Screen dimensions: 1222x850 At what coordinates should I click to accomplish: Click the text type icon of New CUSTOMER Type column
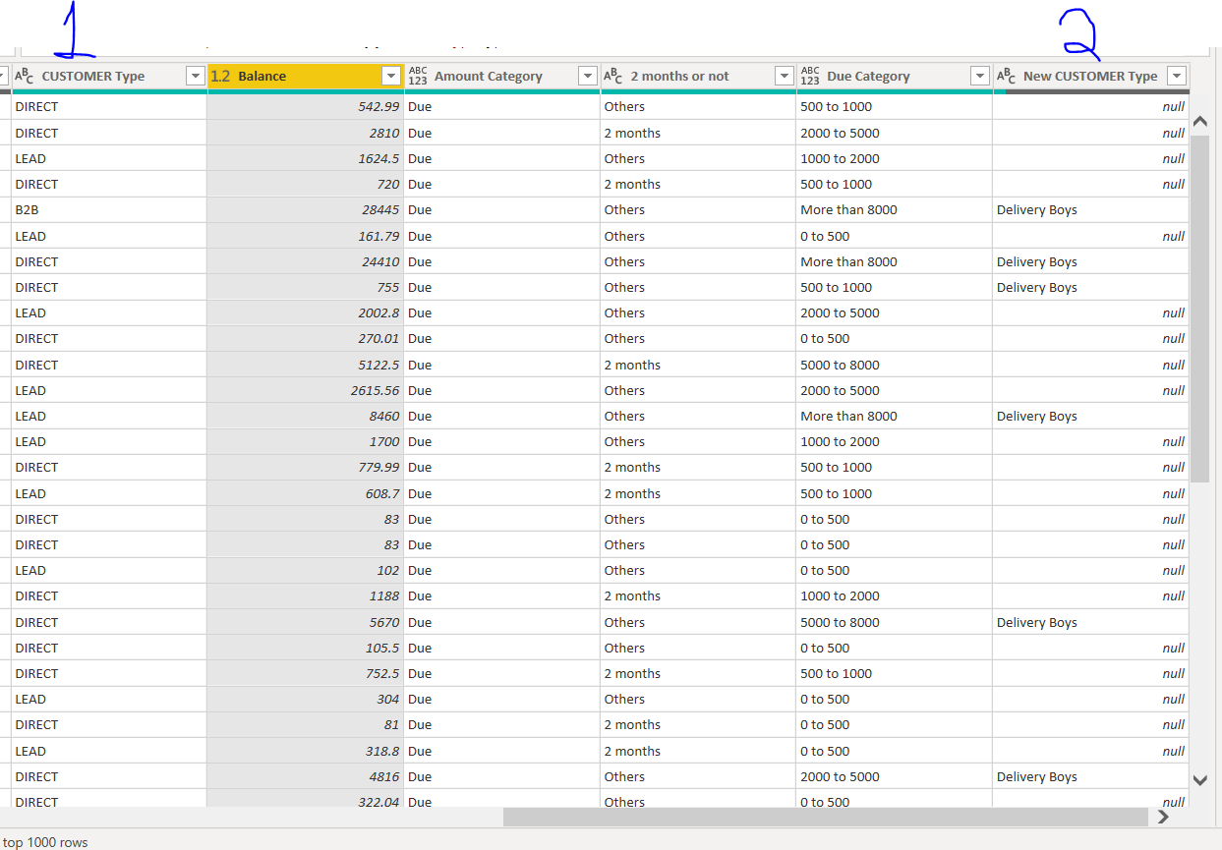pyautogui.click(x=1006, y=76)
